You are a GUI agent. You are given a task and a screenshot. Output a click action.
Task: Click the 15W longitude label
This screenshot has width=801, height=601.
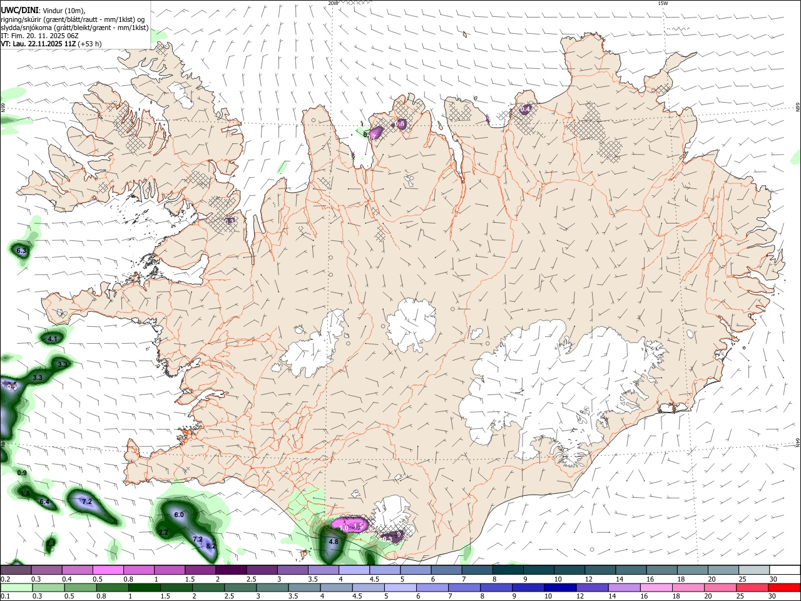pos(663,3)
